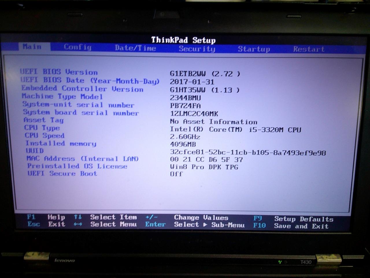This screenshot has width=370, height=278.
Task: Click the F9 key hint
Action: 258,218
